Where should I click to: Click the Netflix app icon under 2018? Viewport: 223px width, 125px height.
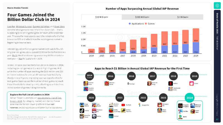click(x=171, y=83)
